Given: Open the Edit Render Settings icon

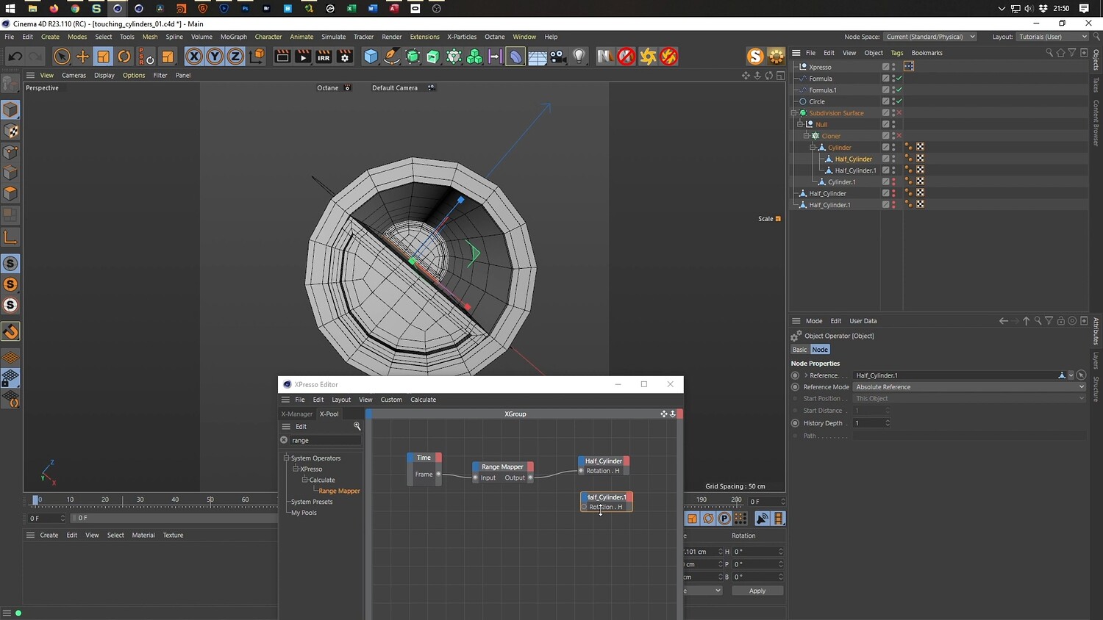Looking at the screenshot, I should point(344,57).
